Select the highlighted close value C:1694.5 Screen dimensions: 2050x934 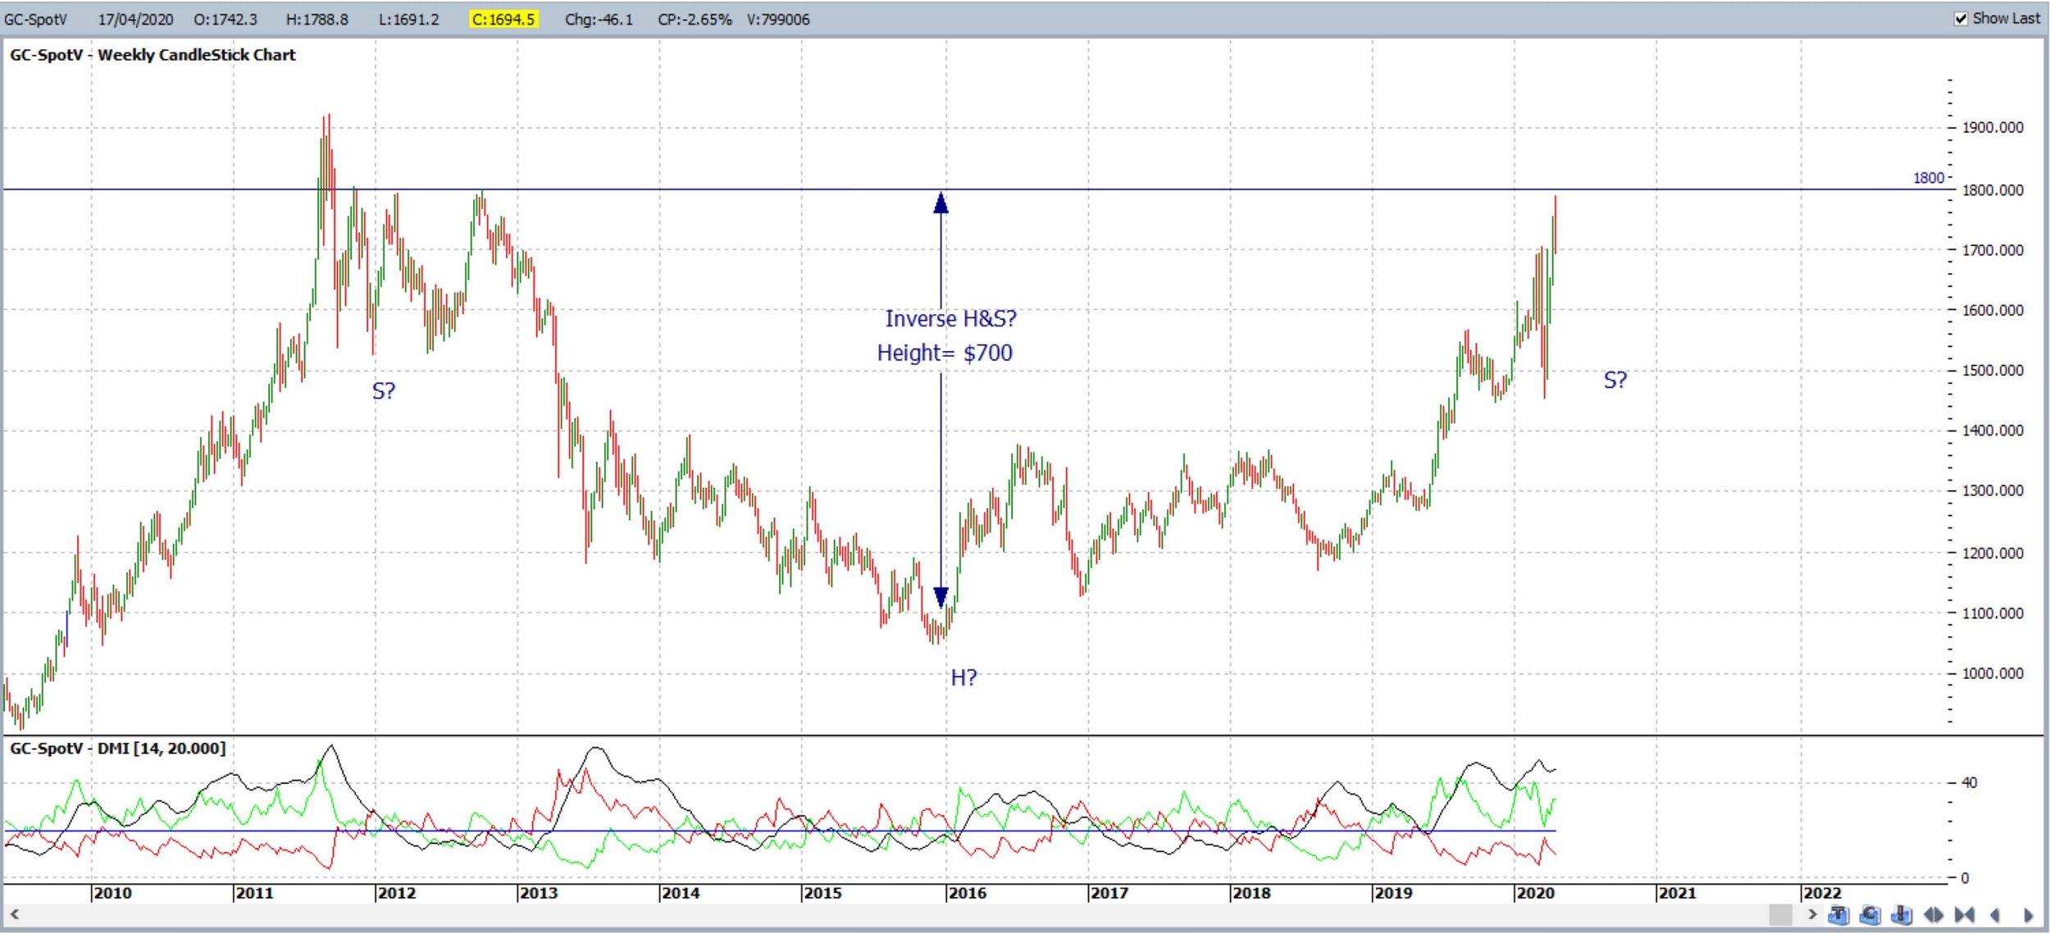point(503,19)
